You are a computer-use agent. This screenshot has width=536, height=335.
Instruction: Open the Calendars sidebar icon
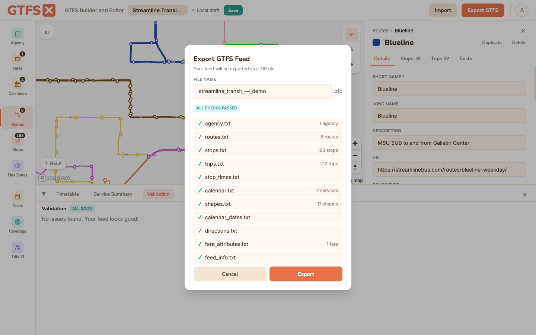click(17, 84)
